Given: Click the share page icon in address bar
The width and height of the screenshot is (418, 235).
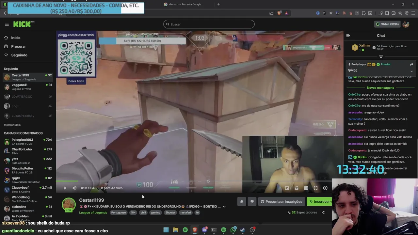Looking at the screenshot, I should click(271, 13).
